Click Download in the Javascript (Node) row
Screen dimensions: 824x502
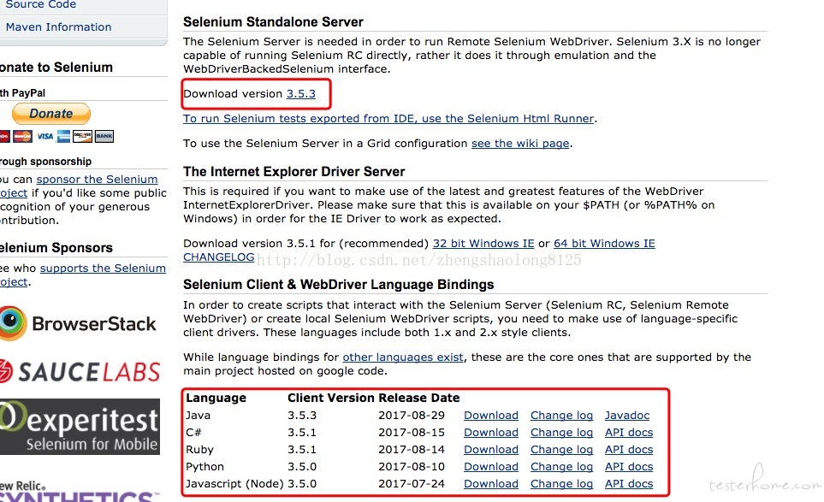[491, 484]
